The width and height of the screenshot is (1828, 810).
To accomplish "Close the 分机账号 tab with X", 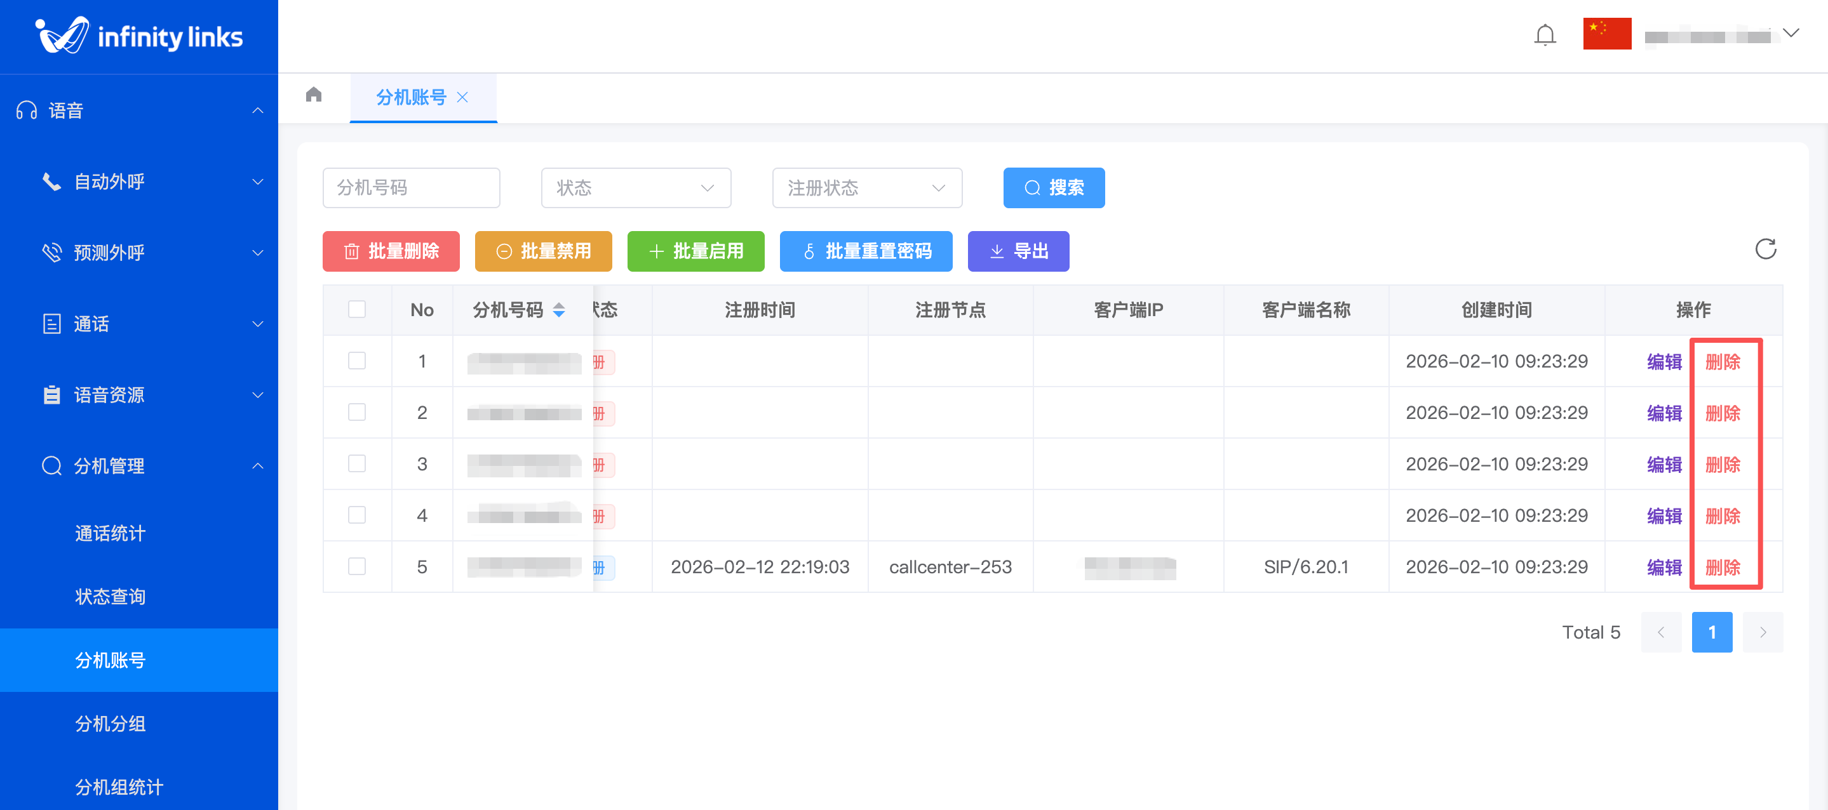I will click(x=462, y=97).
